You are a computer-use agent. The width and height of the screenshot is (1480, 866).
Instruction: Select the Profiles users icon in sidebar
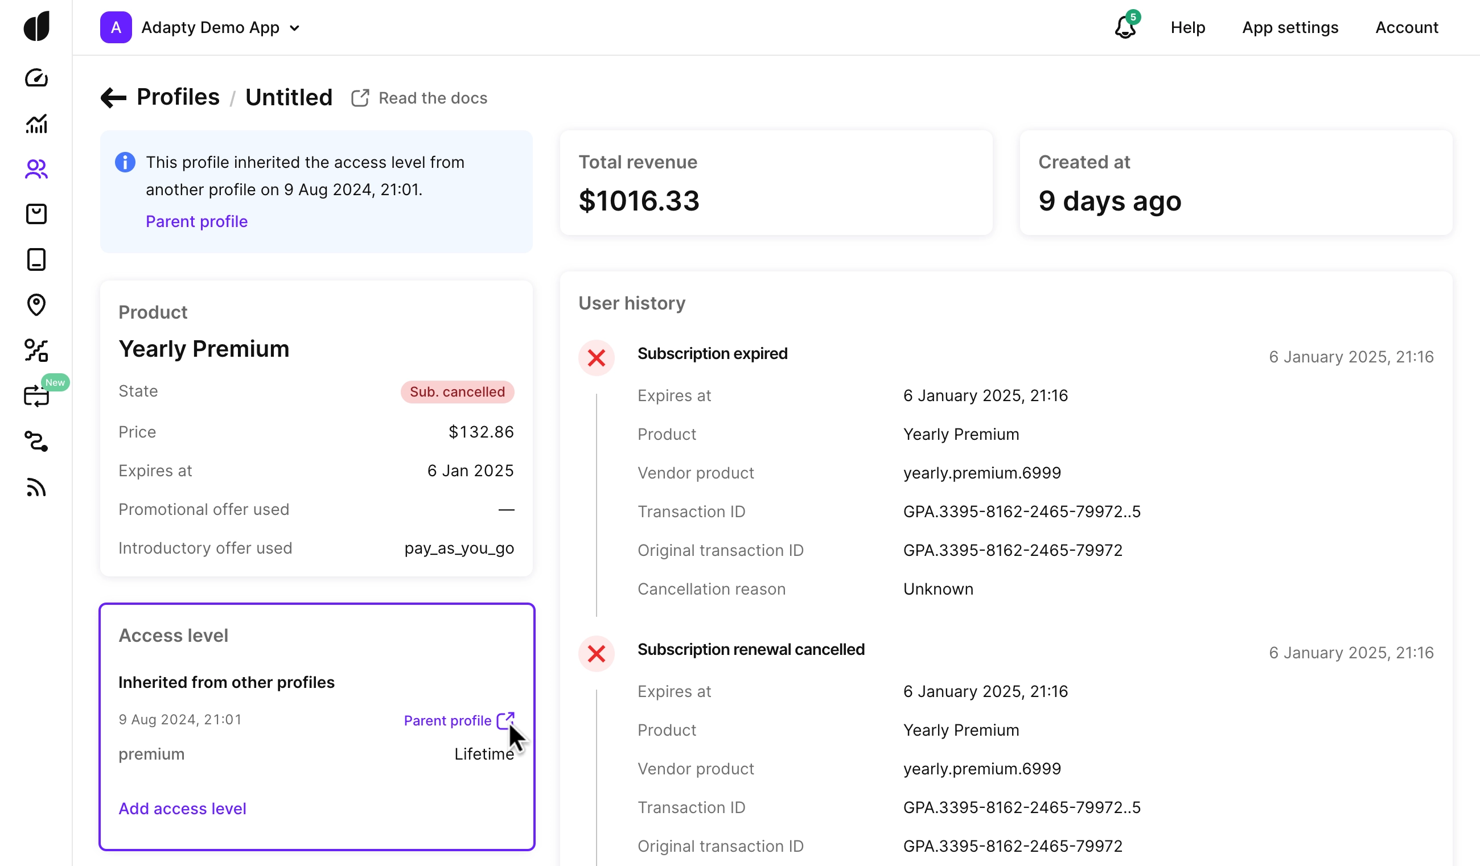(x=36, y=169)
